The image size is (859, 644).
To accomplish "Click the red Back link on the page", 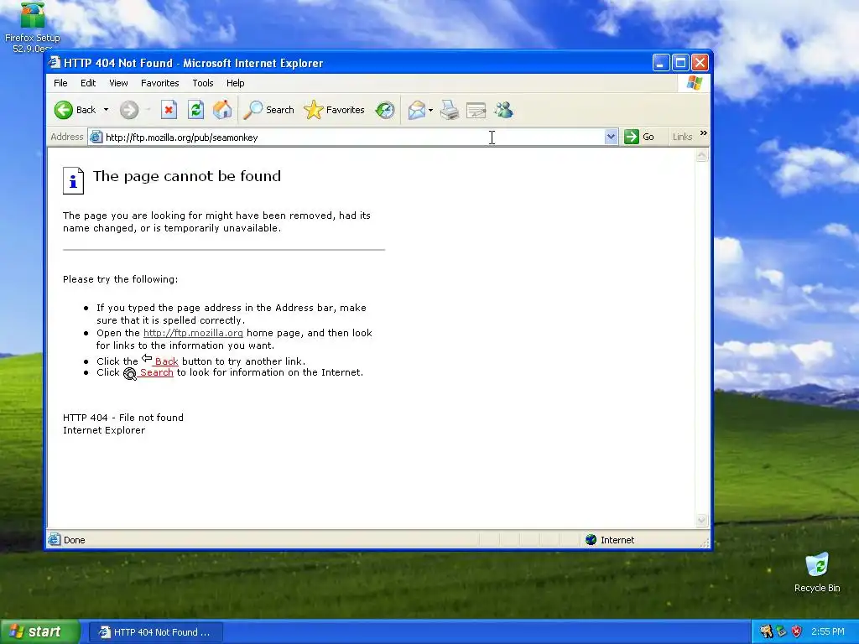I will 166,361.
